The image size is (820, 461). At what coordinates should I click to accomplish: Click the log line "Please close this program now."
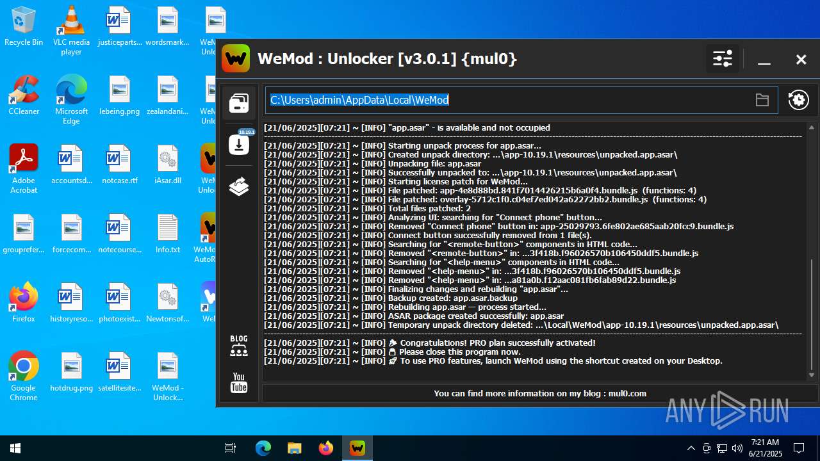392,352
